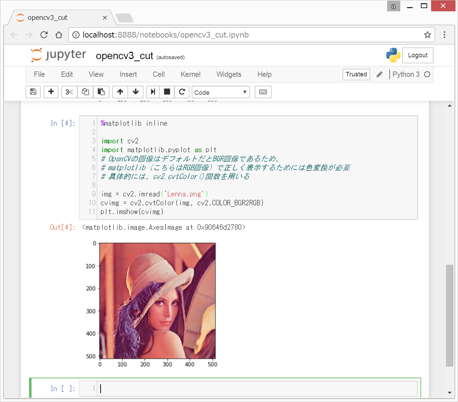Open a new browser tab
Screen dimensions: 458x402
(x=124, y=18)
